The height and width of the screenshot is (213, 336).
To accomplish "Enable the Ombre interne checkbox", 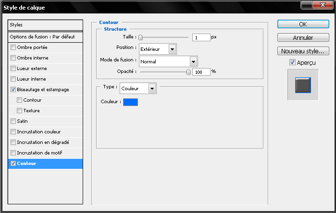I will pos(13,58).
